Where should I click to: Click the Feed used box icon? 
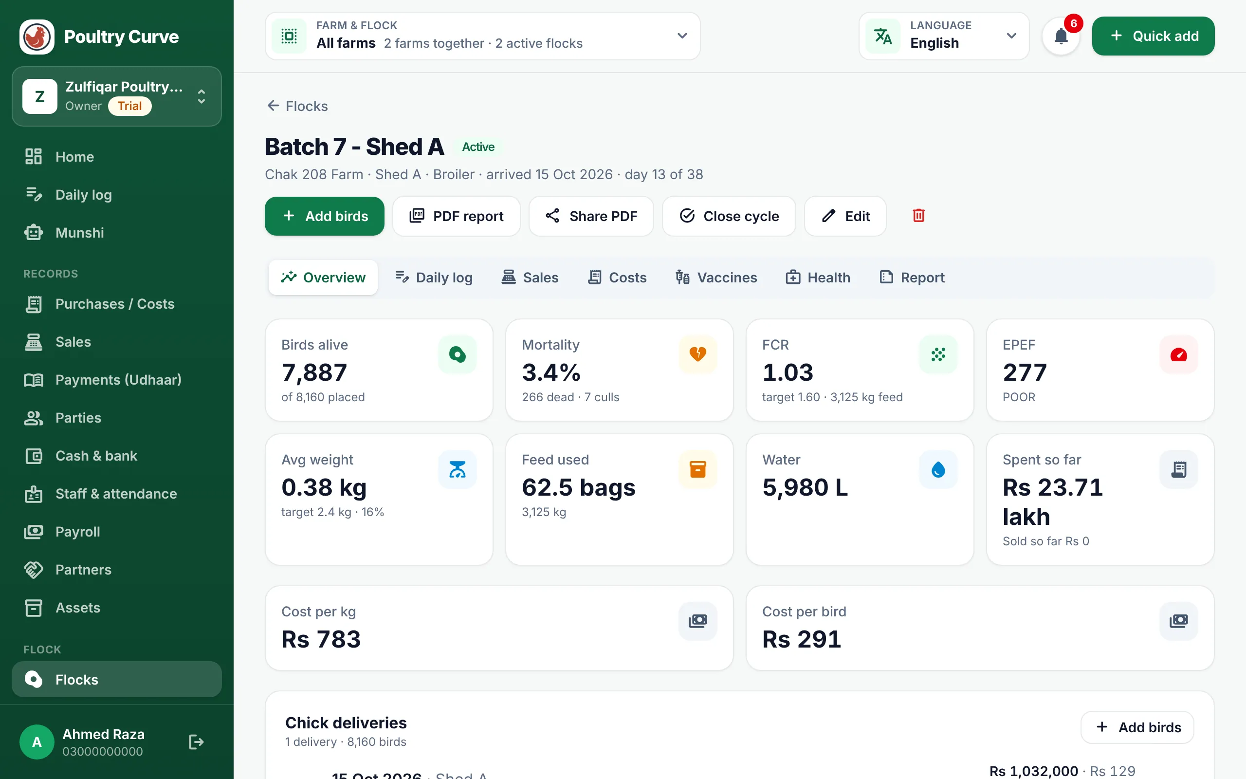pos(697,469)
